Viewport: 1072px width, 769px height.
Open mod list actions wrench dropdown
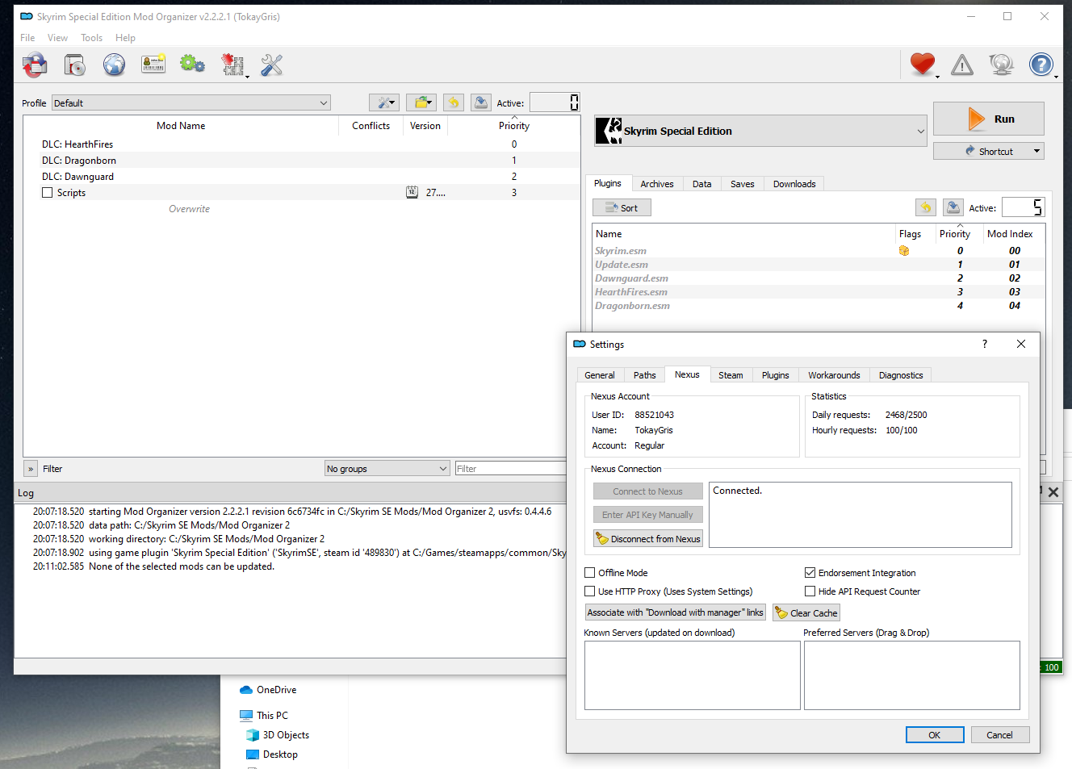(384, 102)
